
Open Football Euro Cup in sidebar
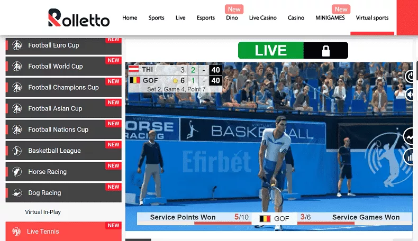(53, 45)
